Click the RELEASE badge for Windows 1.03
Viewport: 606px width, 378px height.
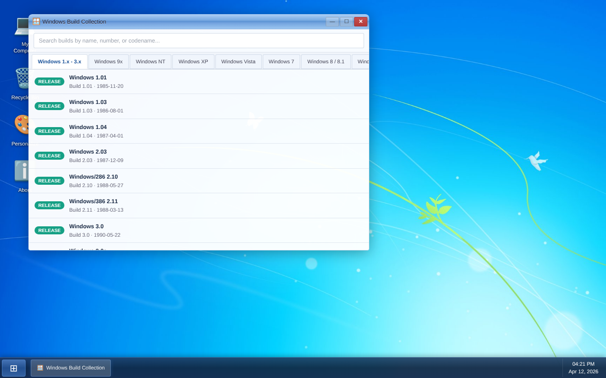point(49,106)
